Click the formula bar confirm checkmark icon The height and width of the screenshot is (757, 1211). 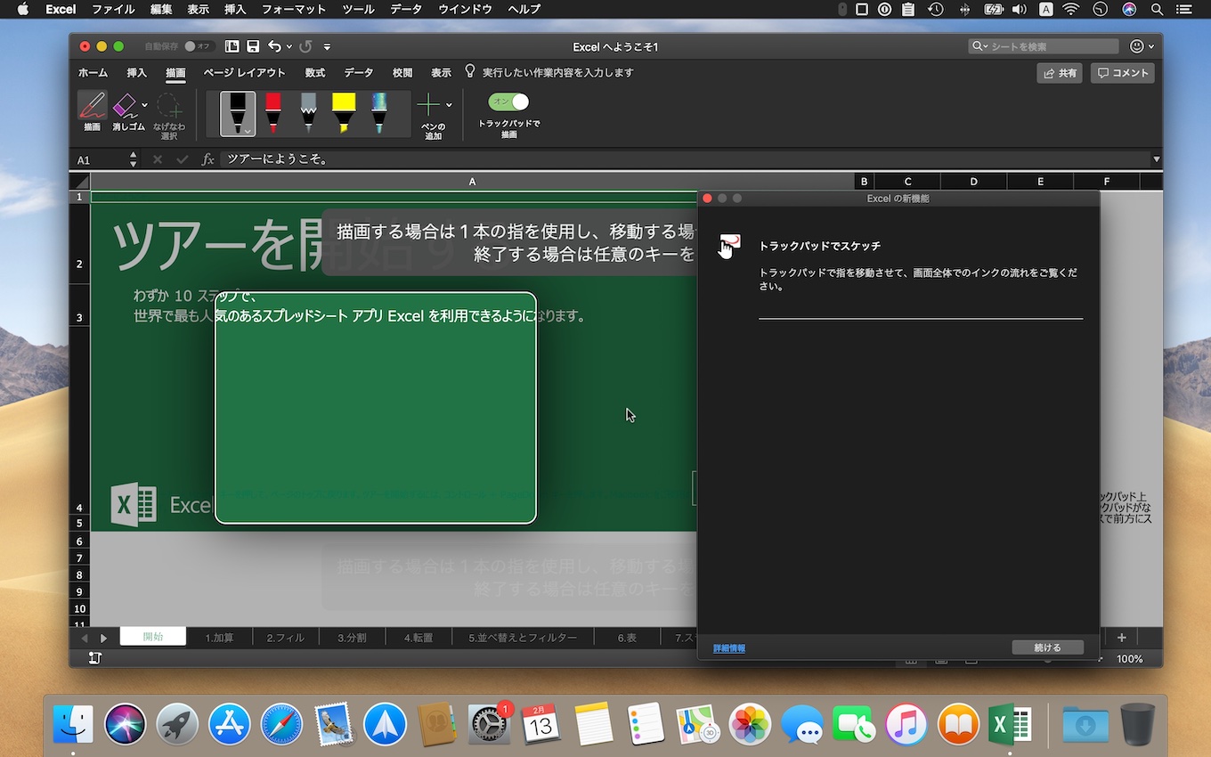tap(183, 159)
